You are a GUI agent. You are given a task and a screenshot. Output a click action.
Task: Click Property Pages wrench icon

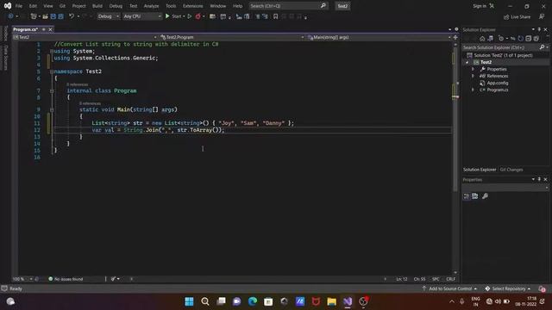click(485, 196)
